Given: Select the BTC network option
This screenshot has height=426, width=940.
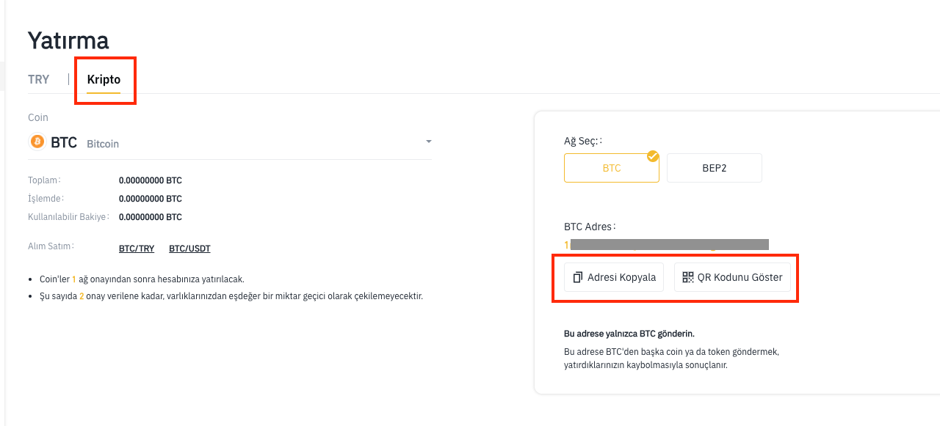Looking at the screenshot, I should pos(612,168).
